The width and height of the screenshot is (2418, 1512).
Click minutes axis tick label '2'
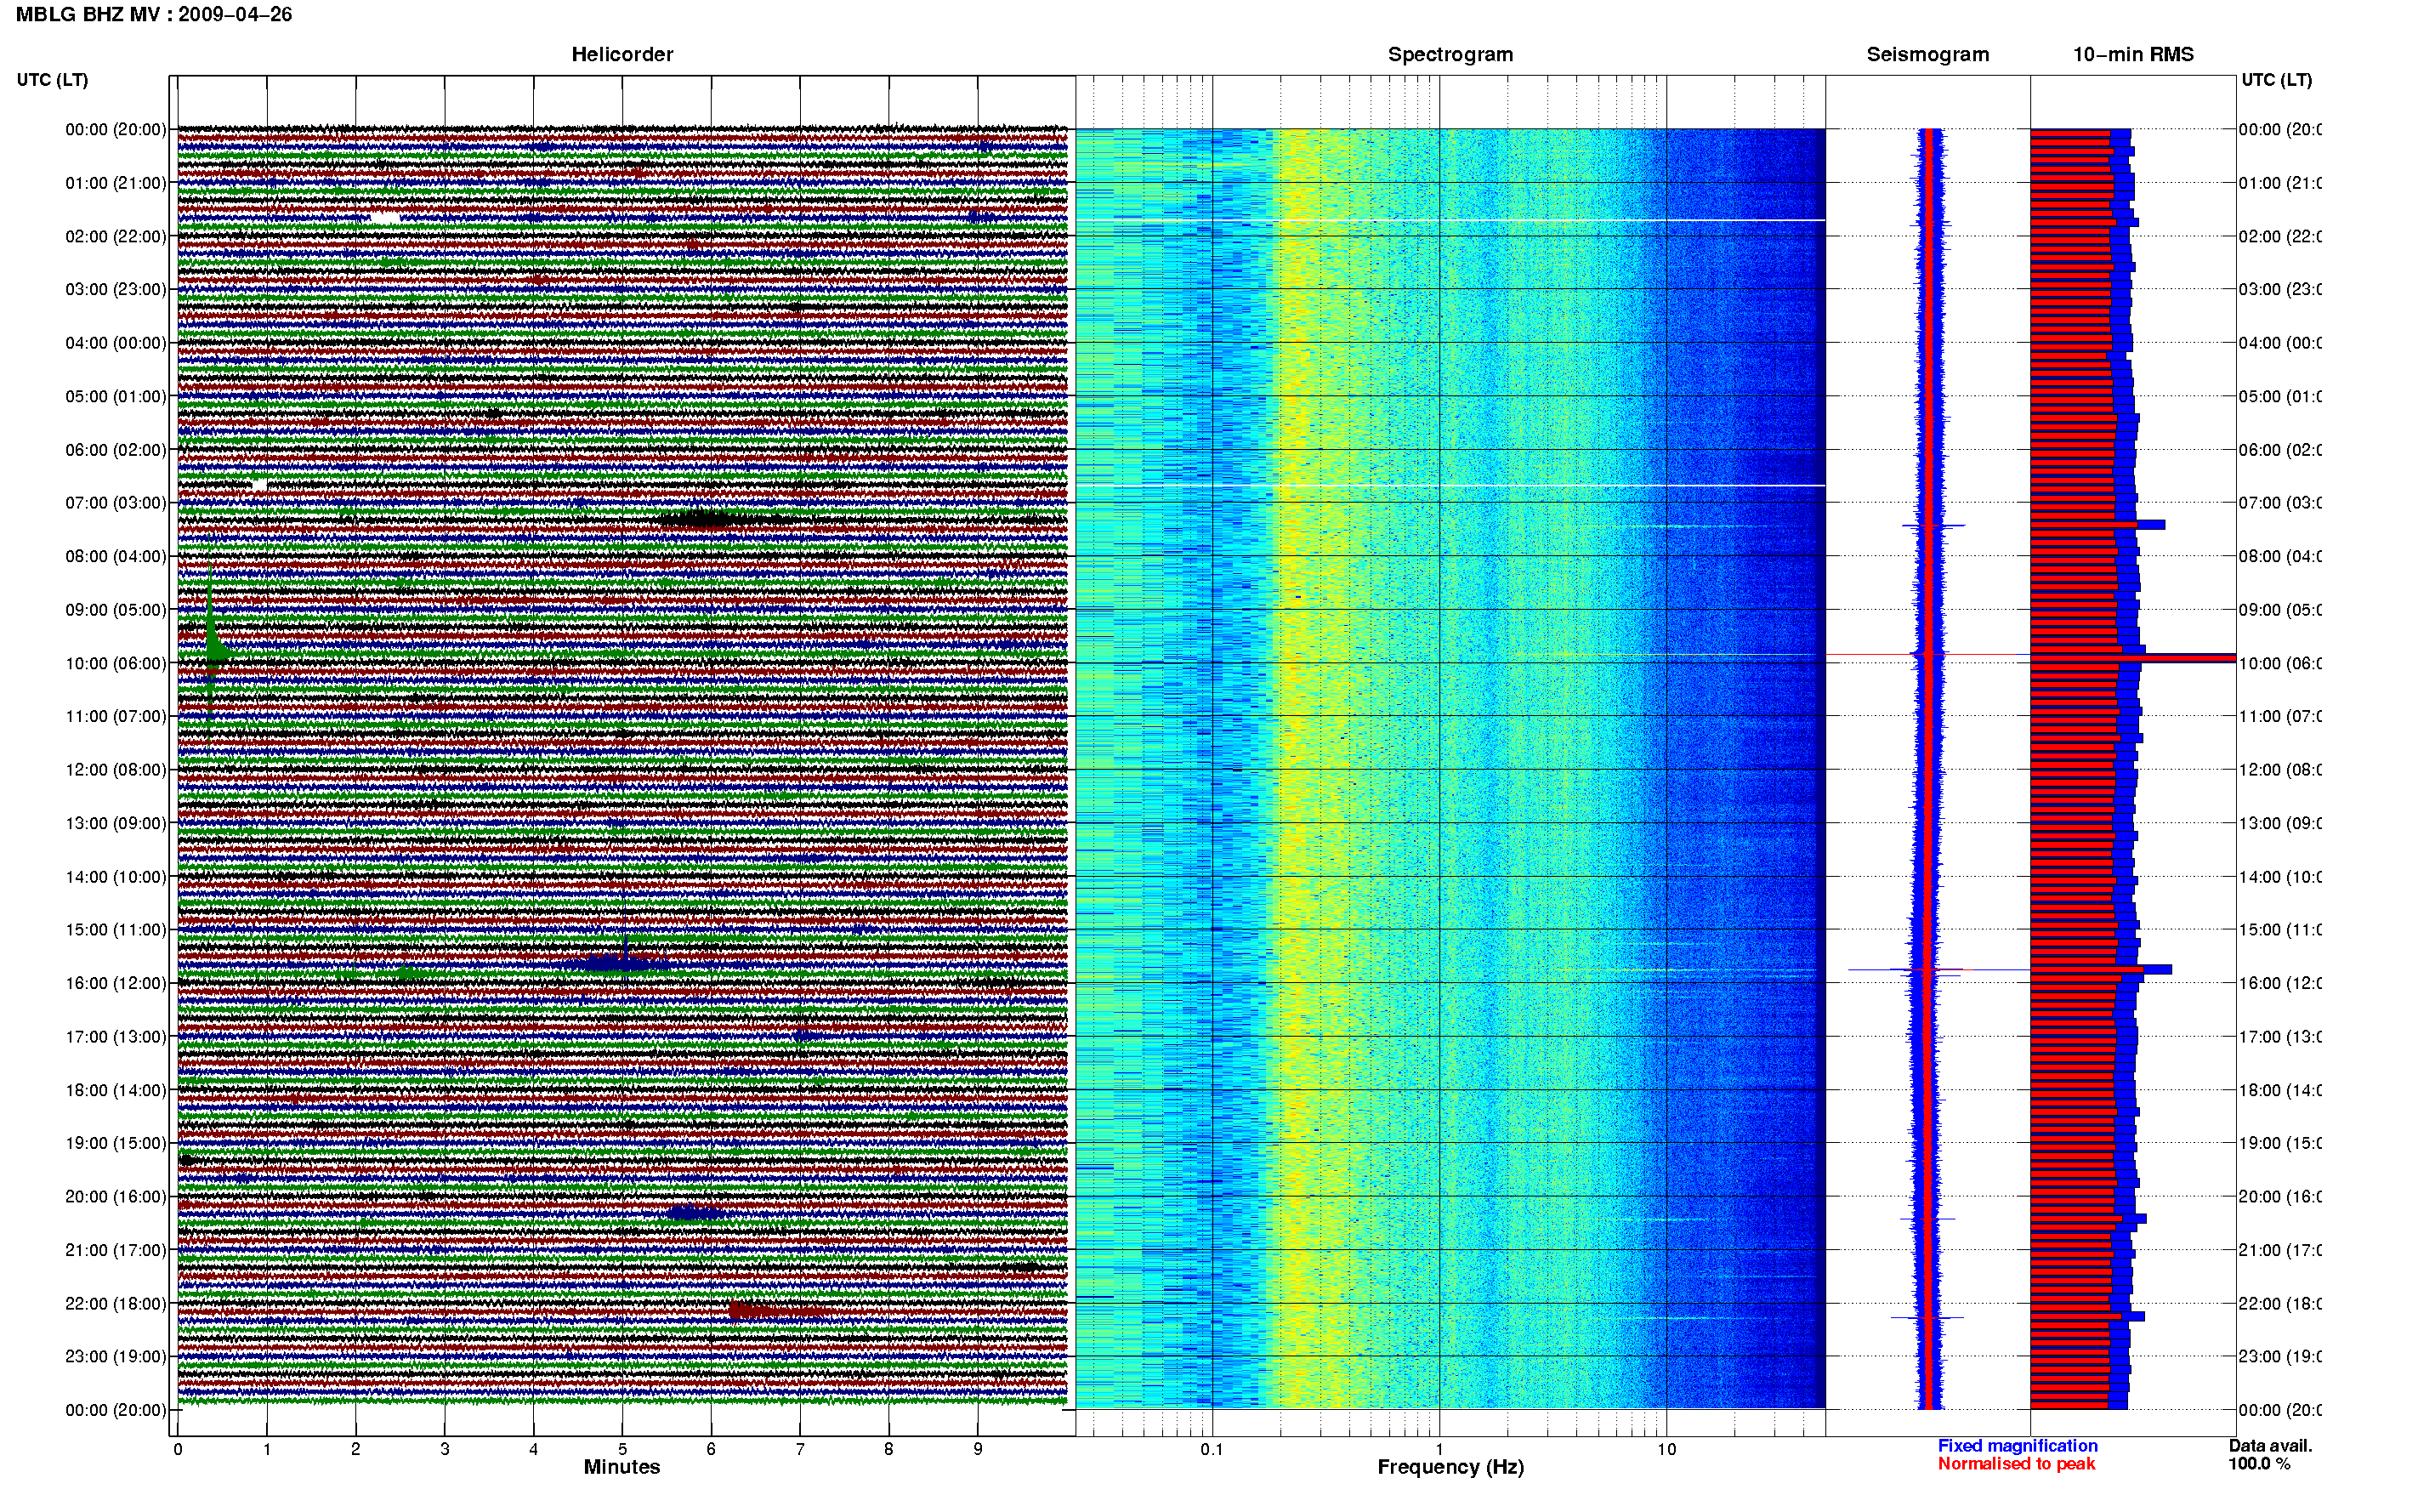[356, 1450]
